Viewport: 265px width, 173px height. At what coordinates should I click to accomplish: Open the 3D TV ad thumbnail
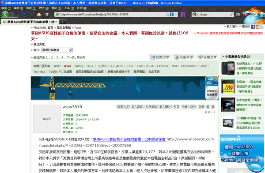pyautogui.click(x=228, y=105)
